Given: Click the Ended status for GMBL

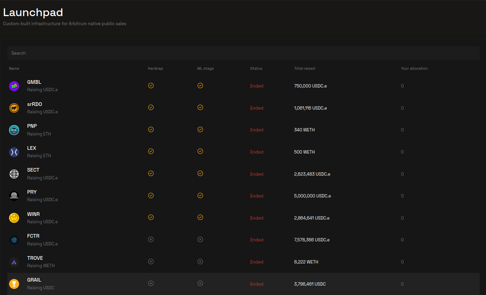Looking at the screenshot, I should pos(257,86).
